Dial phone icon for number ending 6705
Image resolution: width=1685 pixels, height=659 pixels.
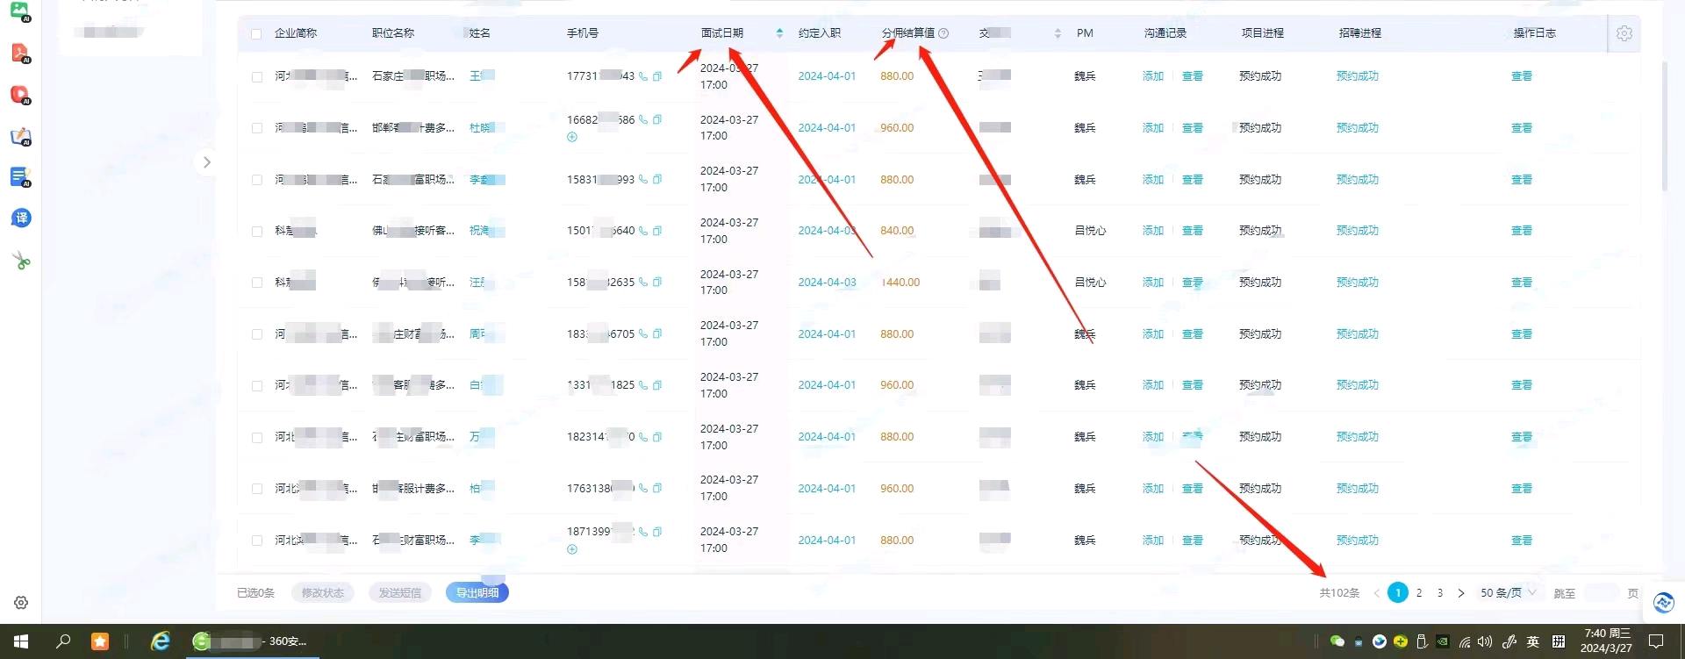pyautogui.click(x=643, y=333)
